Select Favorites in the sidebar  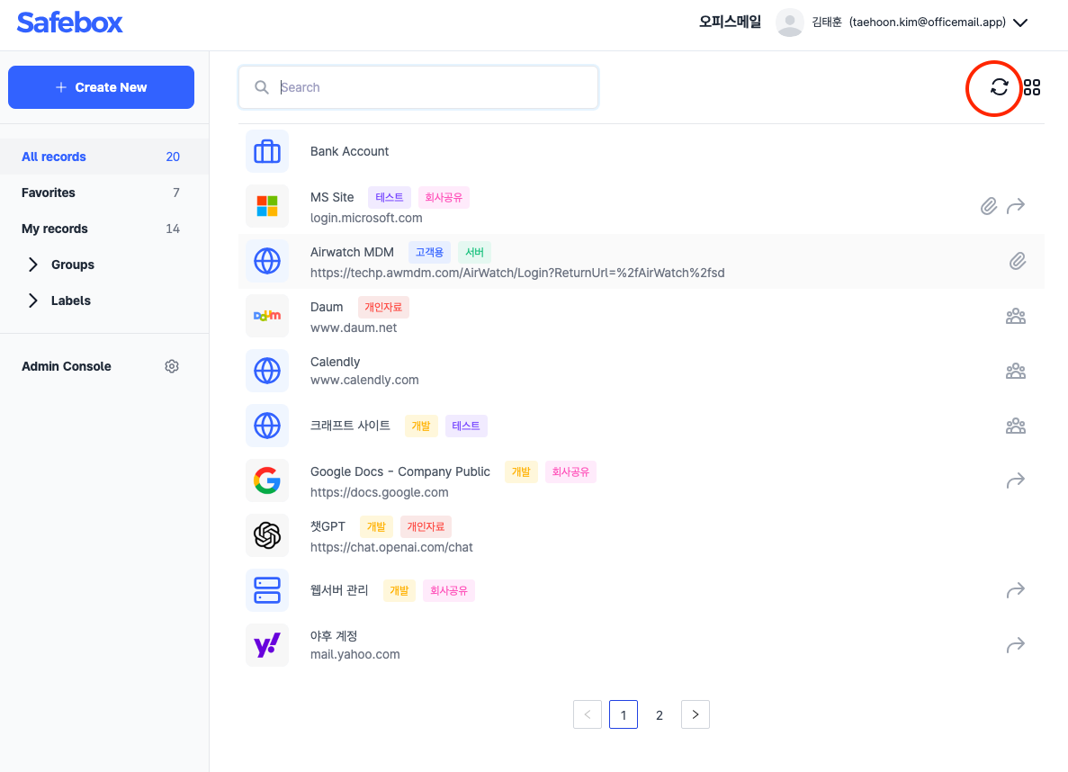click(x=49, y=193)
